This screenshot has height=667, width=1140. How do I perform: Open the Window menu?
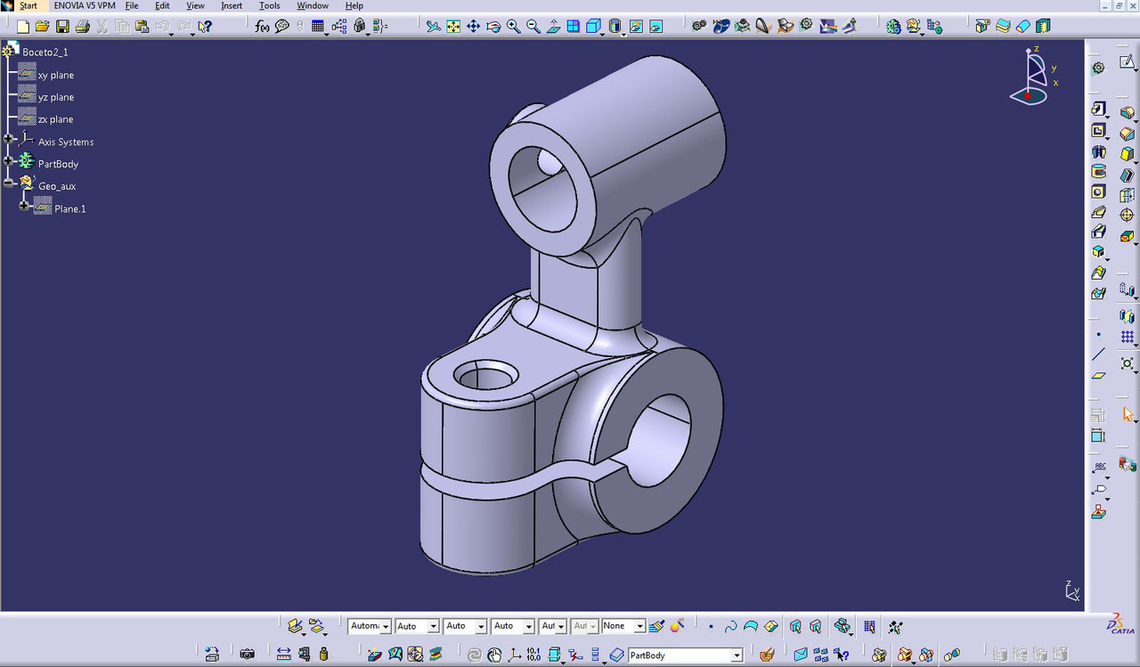tap(313, 6)
